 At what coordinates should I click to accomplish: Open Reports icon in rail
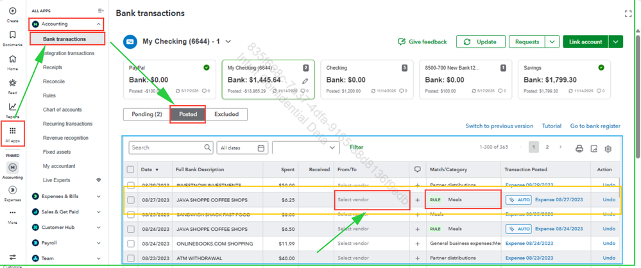(x=12, y=107)
